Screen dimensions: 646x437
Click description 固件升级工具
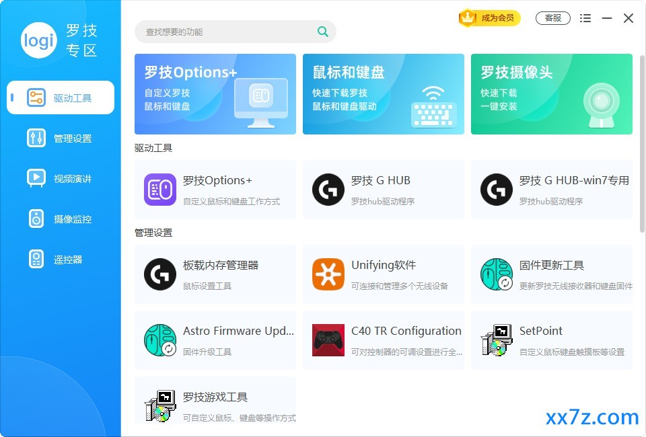pos(207,352)
